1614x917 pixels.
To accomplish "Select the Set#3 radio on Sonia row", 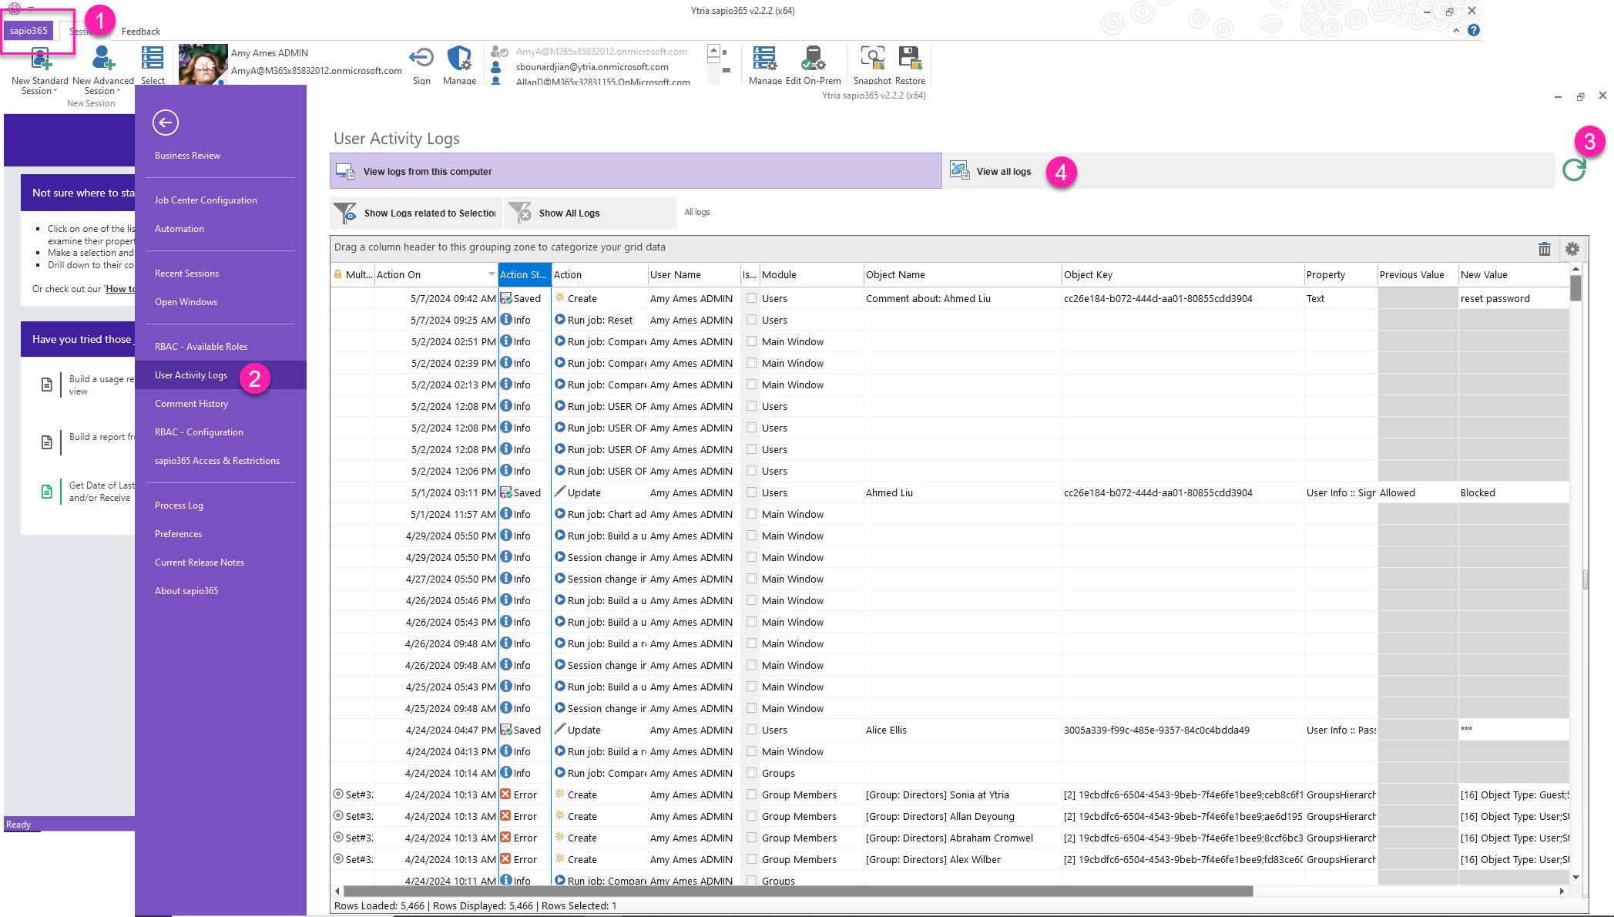I will tap(338, 794).
